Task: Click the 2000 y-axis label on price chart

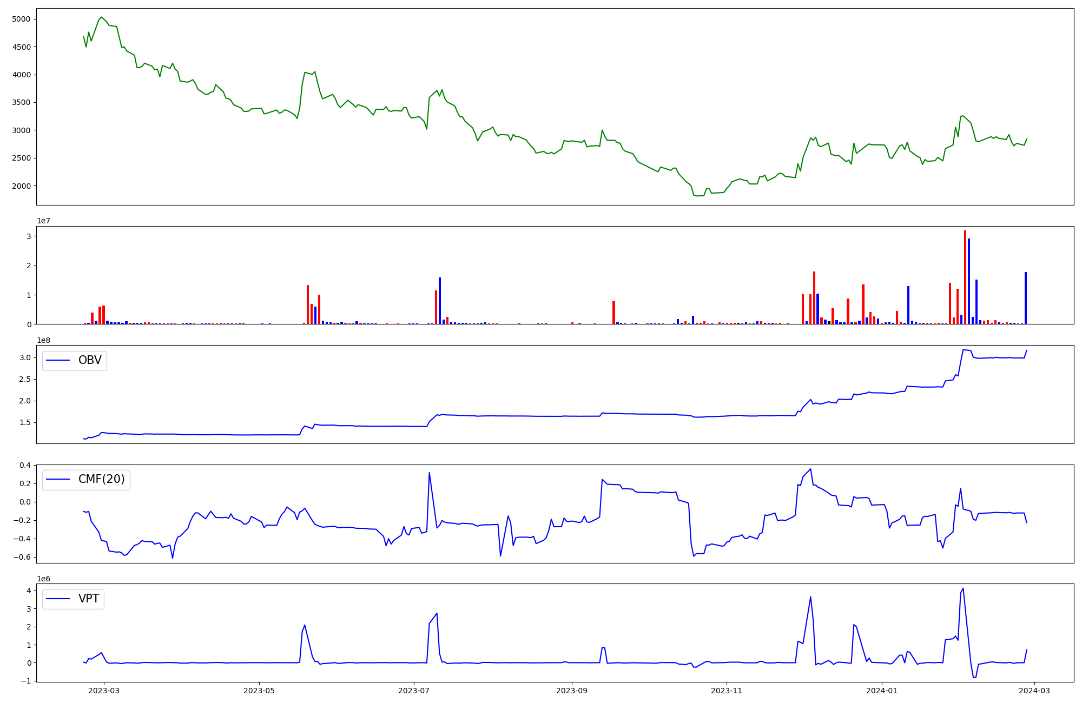Action: tap(22, 186)
